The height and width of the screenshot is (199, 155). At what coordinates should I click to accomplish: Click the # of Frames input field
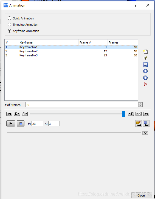tap(82, 105)
